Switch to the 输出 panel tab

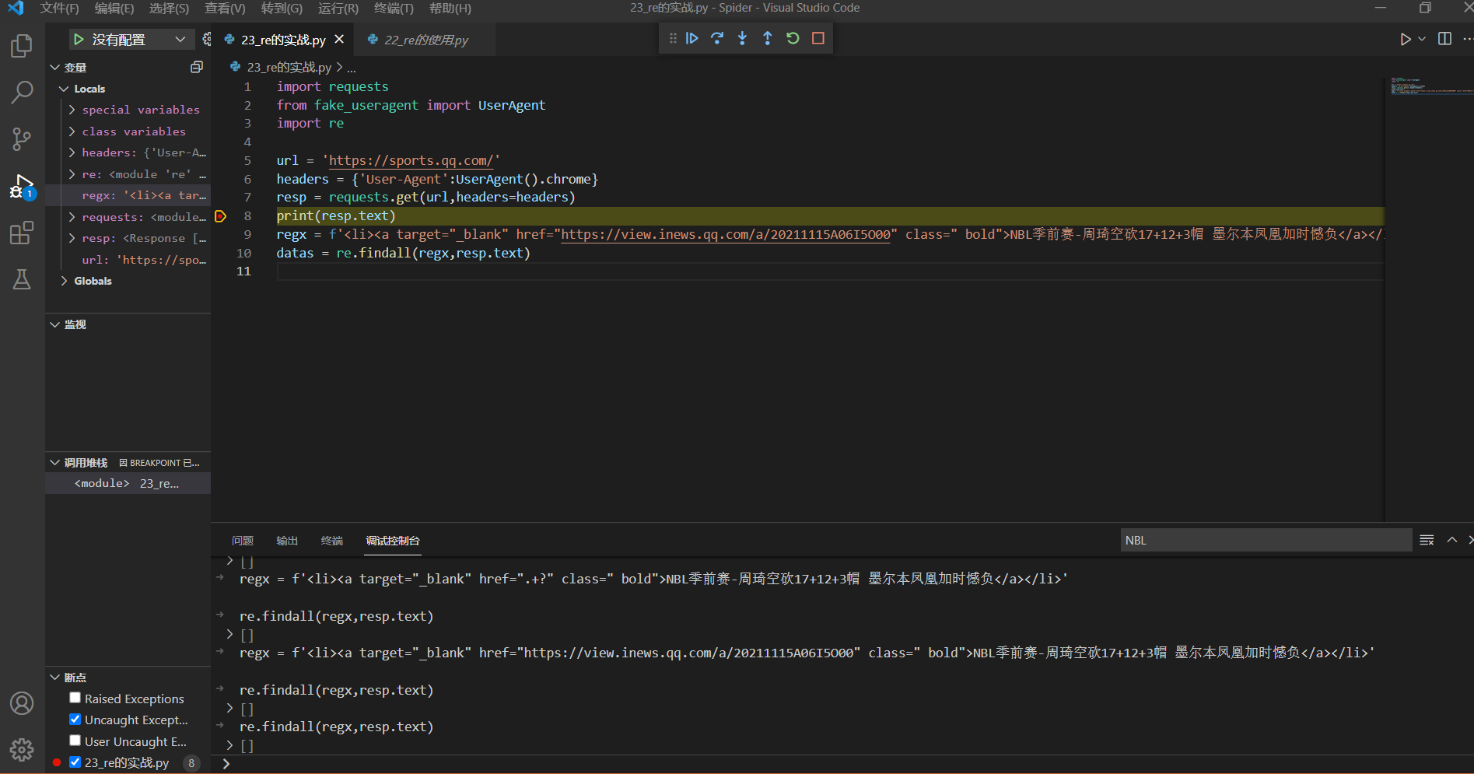click(287, 541)
